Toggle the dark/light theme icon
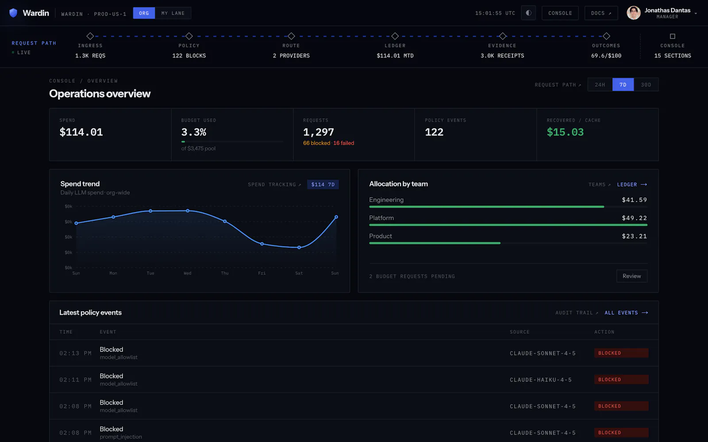Screen dimensions: 708x442 [528, 13]
